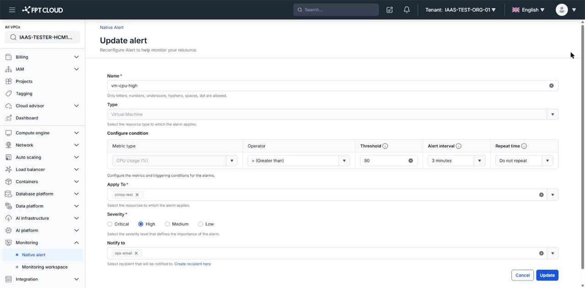The width and height of the screenshot is (585, 288).
Task: Open the Tenant selector dropdown
Action: click(460, 10)
